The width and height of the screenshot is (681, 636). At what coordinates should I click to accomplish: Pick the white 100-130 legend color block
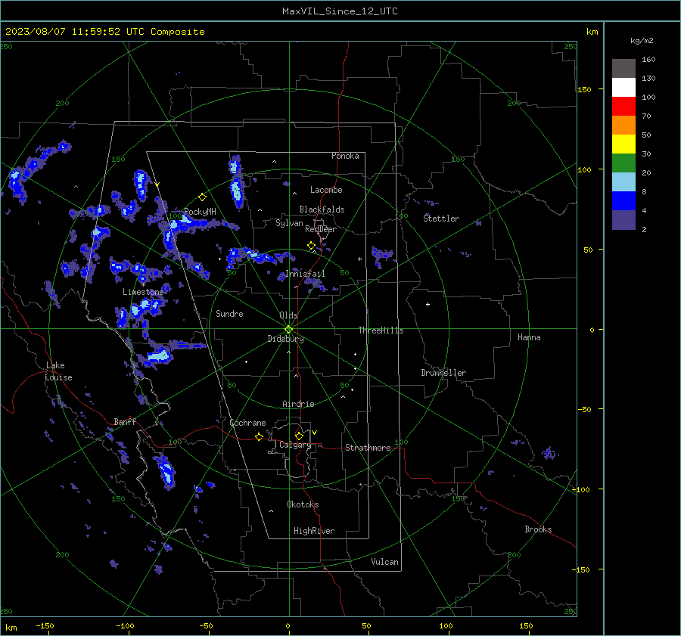point(623,87)
